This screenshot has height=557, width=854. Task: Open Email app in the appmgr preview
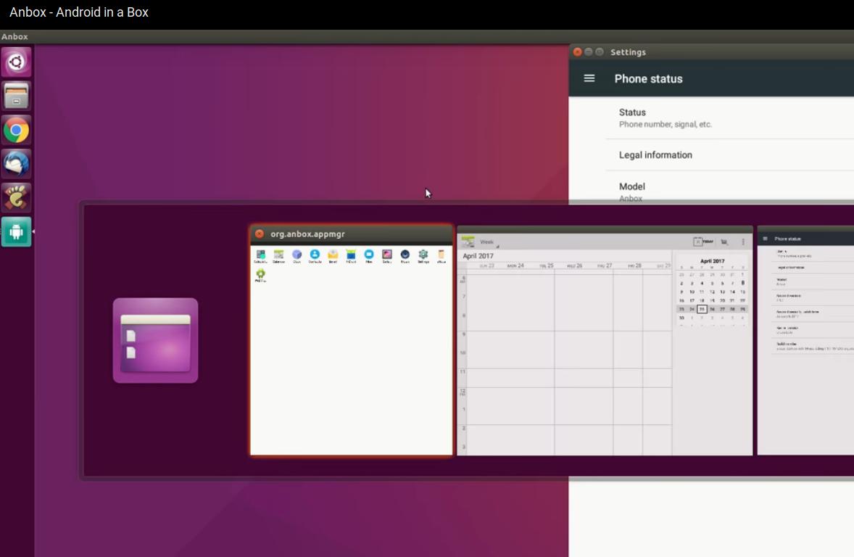point(333,256)
